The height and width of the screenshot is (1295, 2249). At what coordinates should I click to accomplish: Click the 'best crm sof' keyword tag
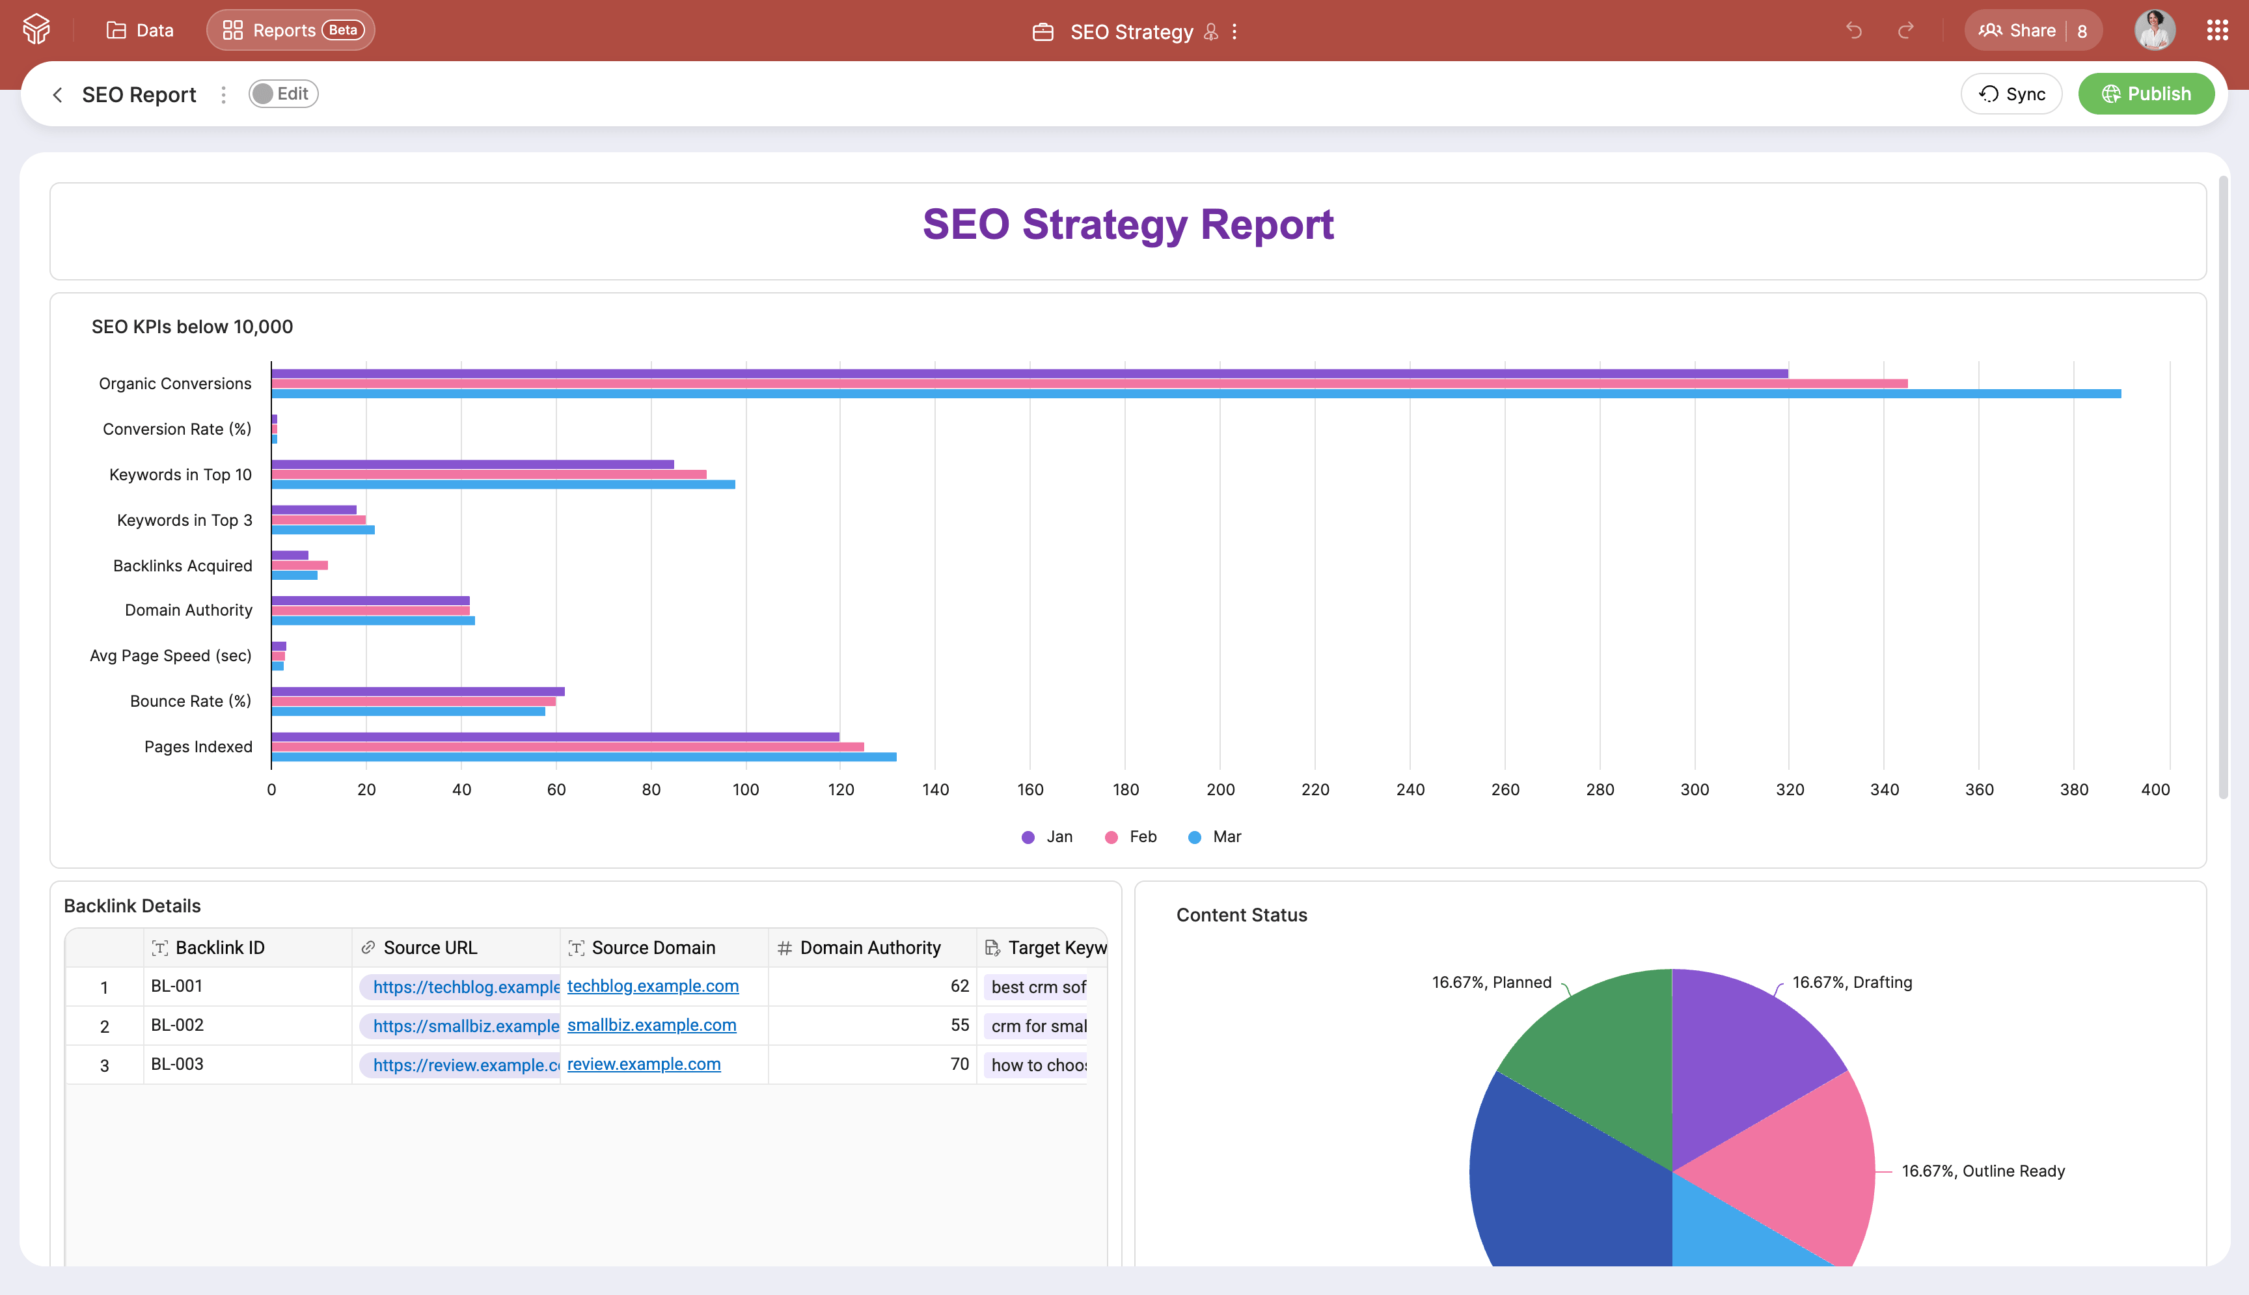pyautogui.click(x=1036, y=987)
